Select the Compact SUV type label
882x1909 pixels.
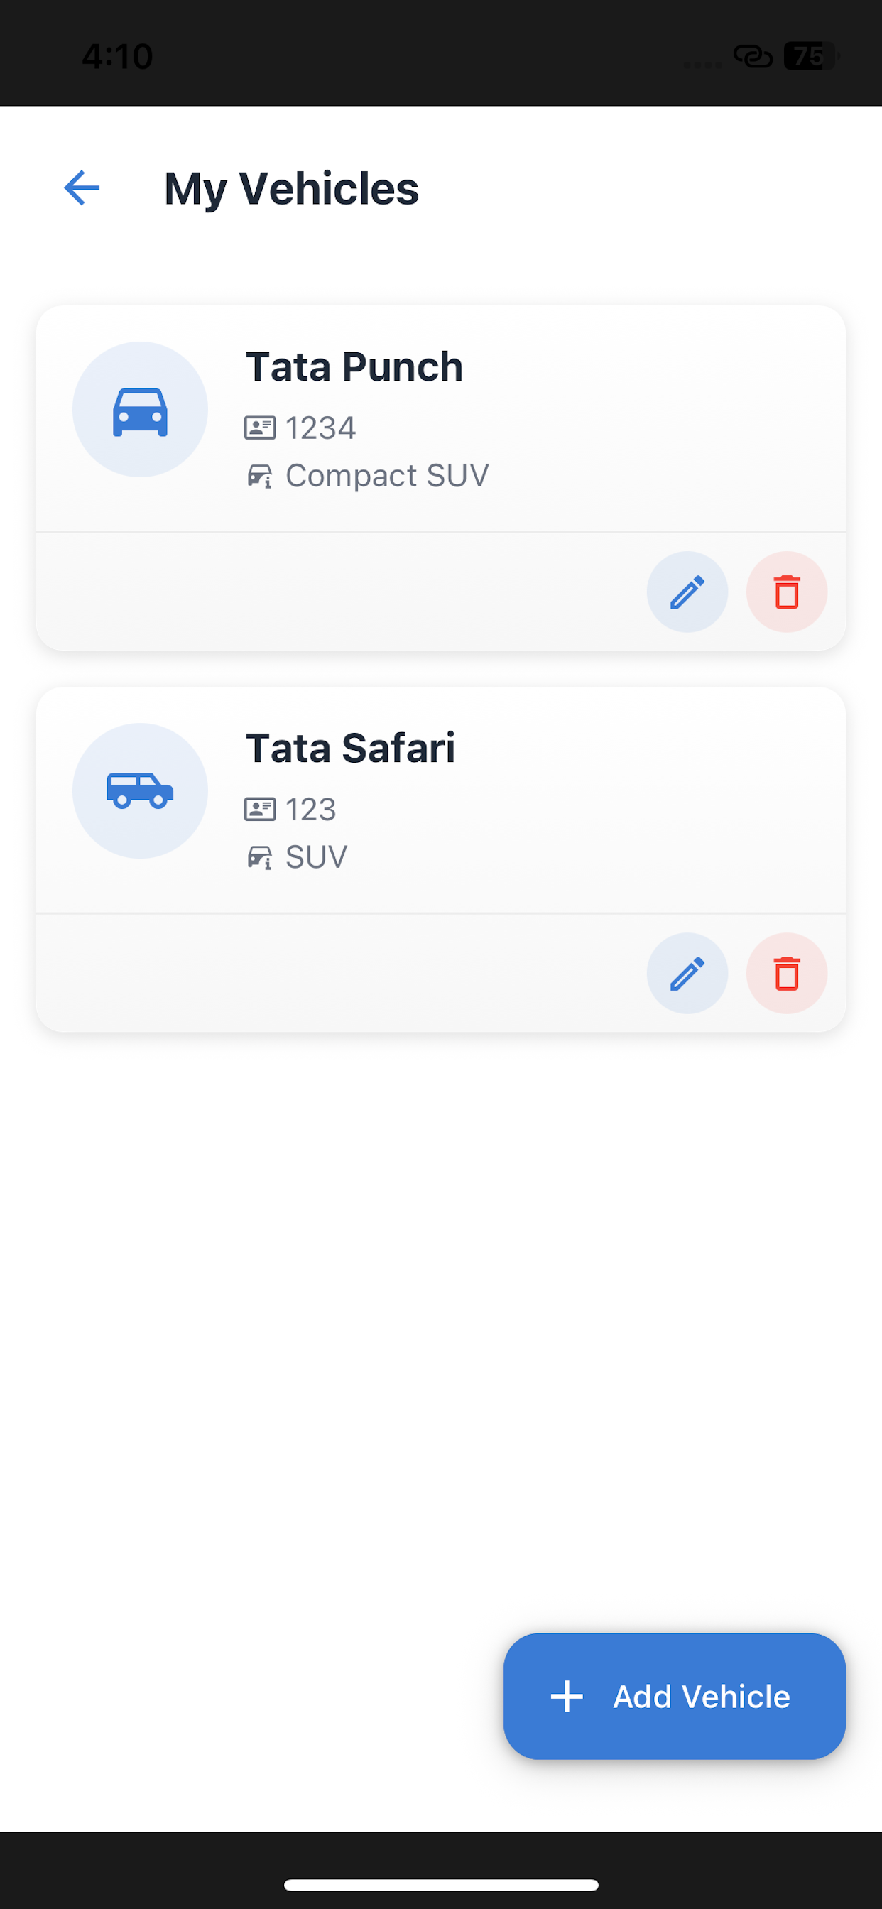(x=388, y=476)
